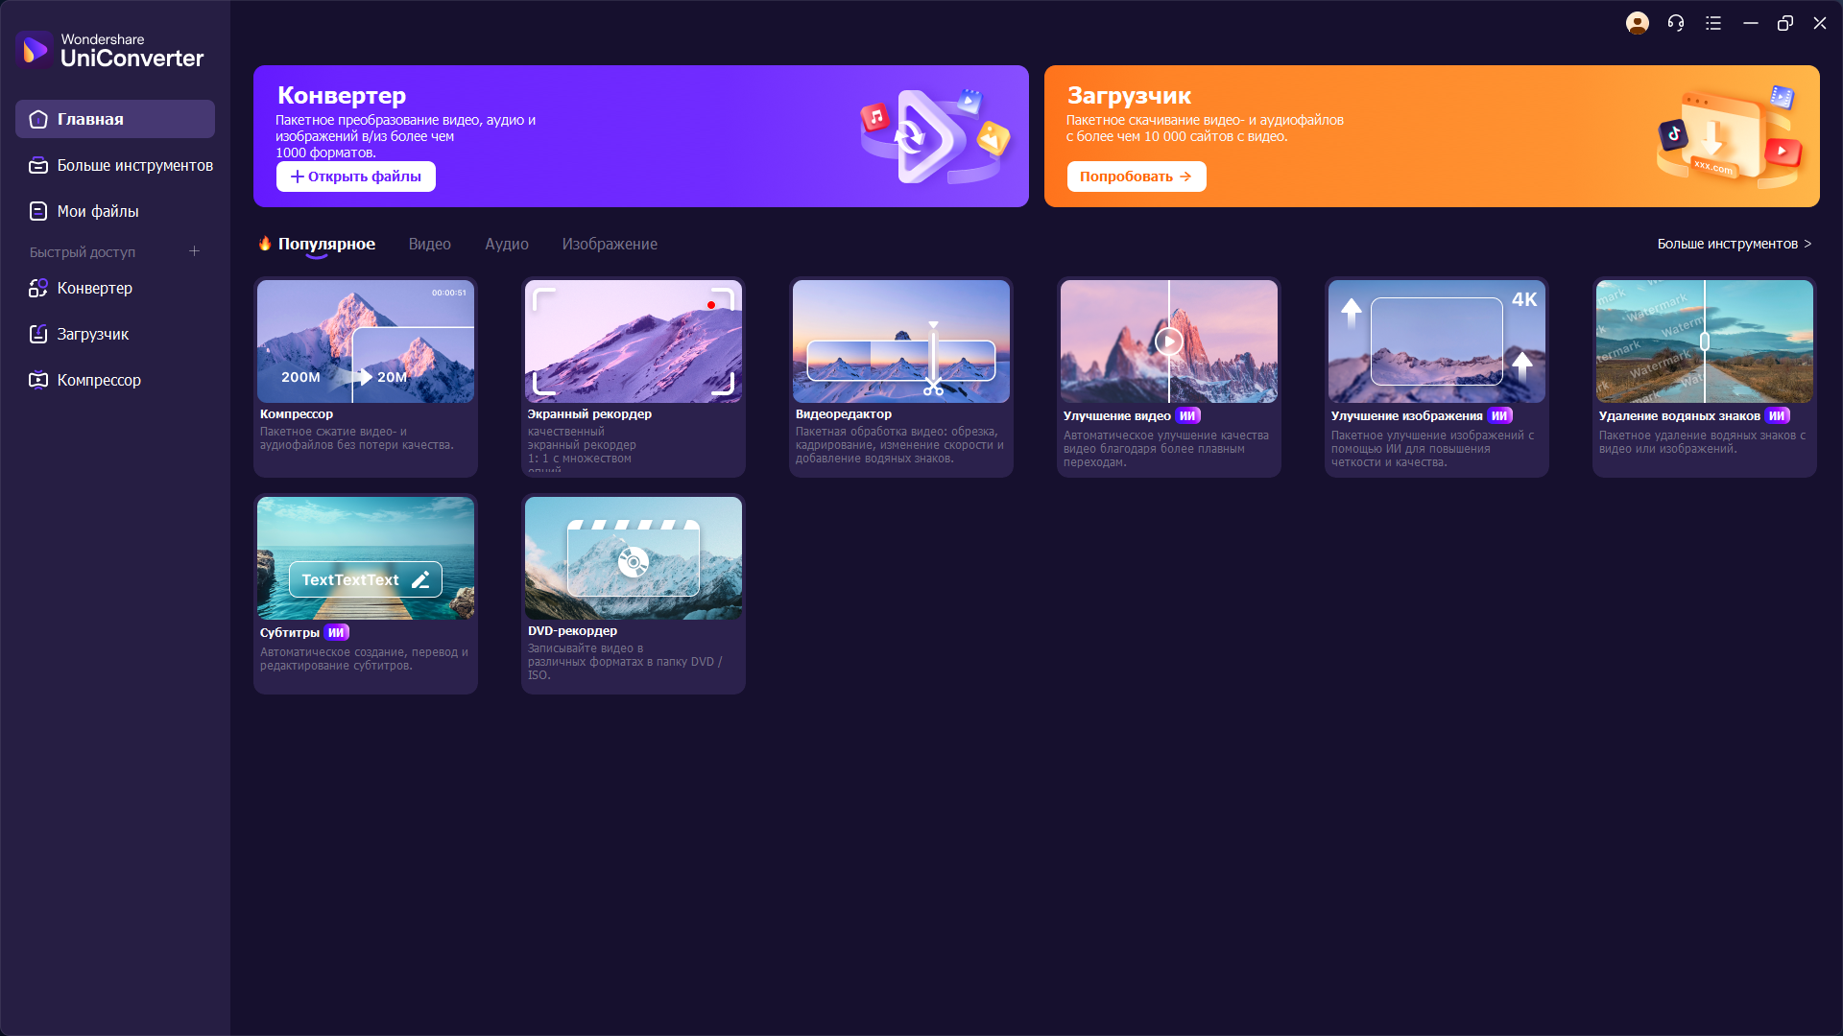Open the Экранный рекордер thumbnail
This screenshot has width=1843, height=1036.
(633, 341)
